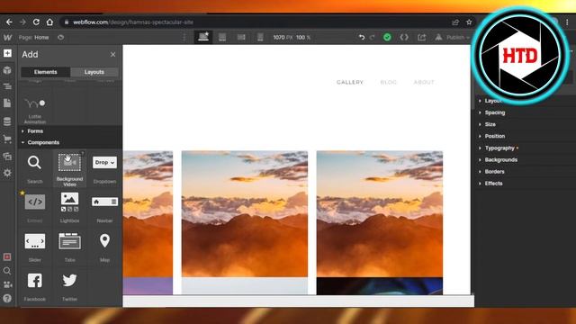Click the undo arrow in top bar
576x324 pixels.
362,38
